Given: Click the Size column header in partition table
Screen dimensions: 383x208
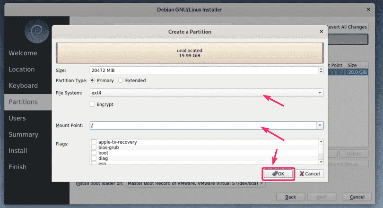Looking at the screenshot, I should [357, 65].
